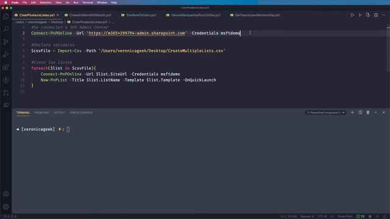Image resolution: width=390 pixels, height=219 pixels.
Task: Select the PowerShell Integrated Console terminal dropdown
Action: click(325, 113)
